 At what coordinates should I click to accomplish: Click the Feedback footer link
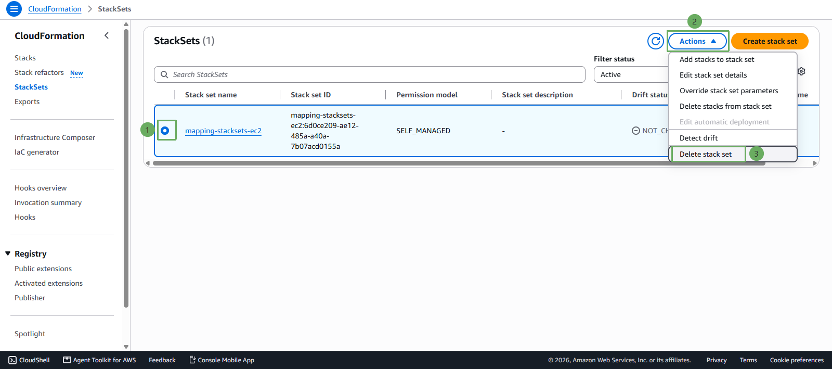pyautogui.click(x=162, y=360)
